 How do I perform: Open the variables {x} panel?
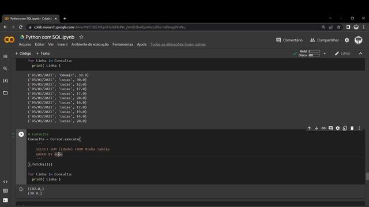(5, 80)
